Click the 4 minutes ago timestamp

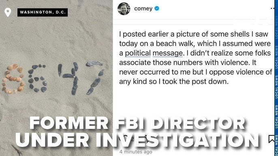pyautogui.click(x=136, y=152)
